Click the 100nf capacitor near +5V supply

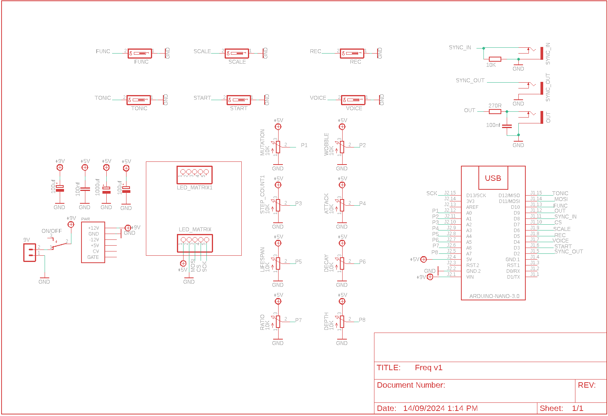(x=85, y=189)
